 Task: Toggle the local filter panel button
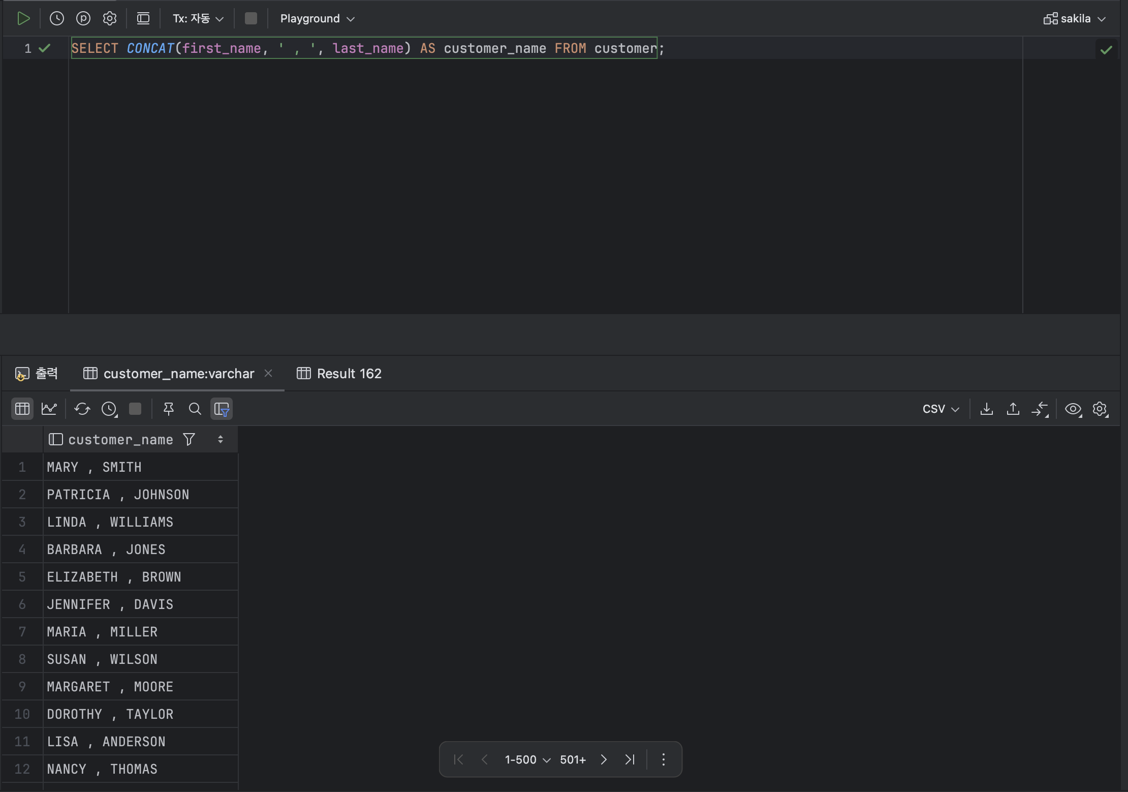pos(222,409)
